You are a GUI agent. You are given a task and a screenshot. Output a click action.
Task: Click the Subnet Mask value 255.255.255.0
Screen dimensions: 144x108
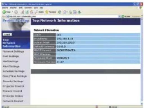click(x=66, y=43)
